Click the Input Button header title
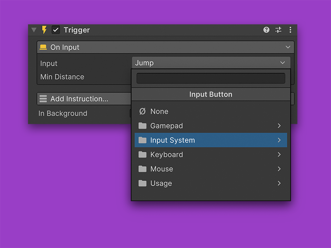Viewport: 331px width, 248px height. pyautogui.click(x=211, y=94)
